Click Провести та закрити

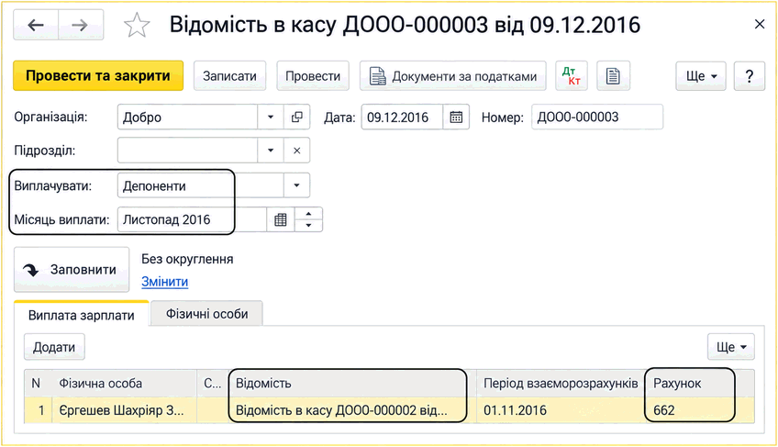(98, 76)
